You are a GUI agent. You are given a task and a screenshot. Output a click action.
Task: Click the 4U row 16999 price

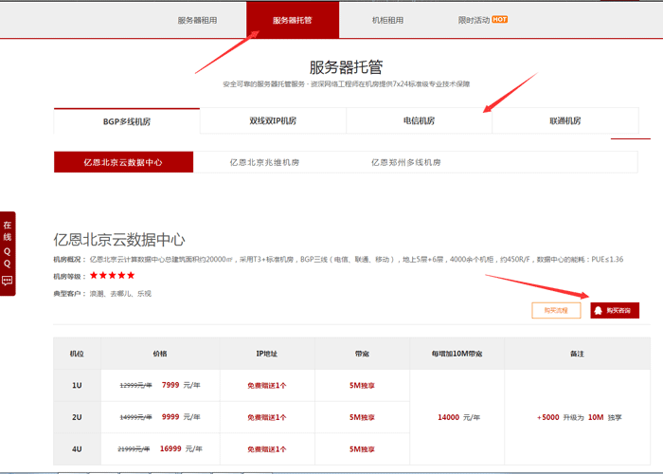pyautogui.click(x=170, y=448)
